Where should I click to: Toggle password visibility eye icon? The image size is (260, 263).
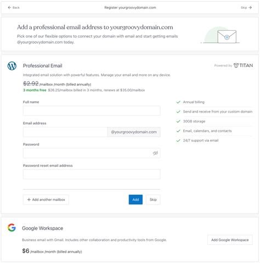tap(155, 153)
